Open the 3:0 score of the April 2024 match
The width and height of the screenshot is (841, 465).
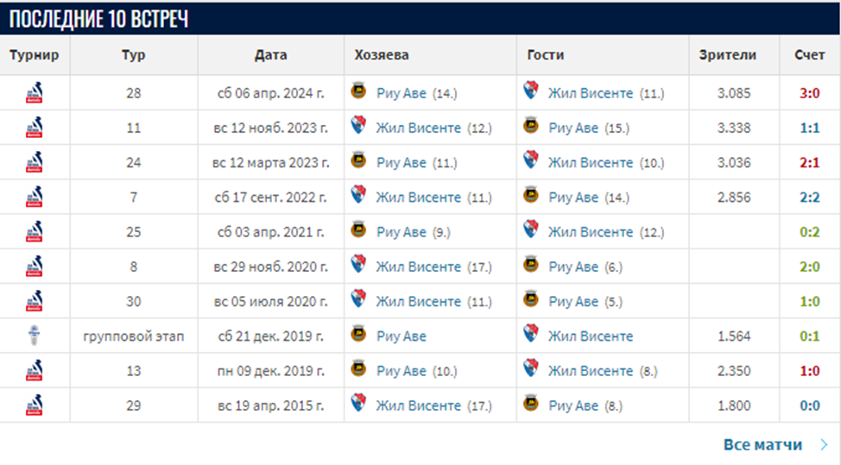pyautogui.click(x=809, y=93)
